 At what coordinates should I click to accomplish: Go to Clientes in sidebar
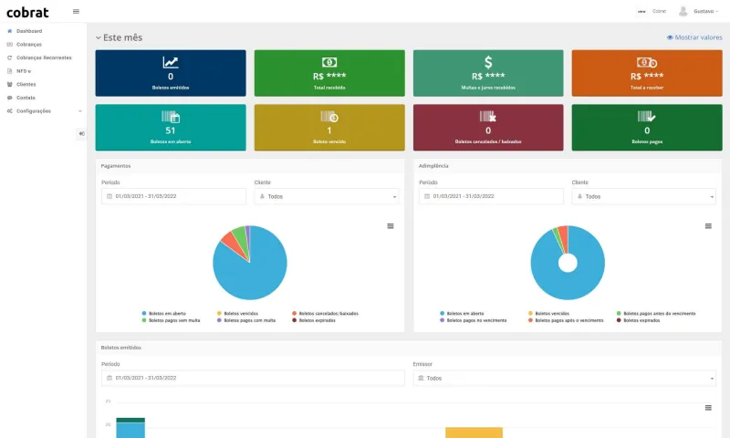point(26,84)
